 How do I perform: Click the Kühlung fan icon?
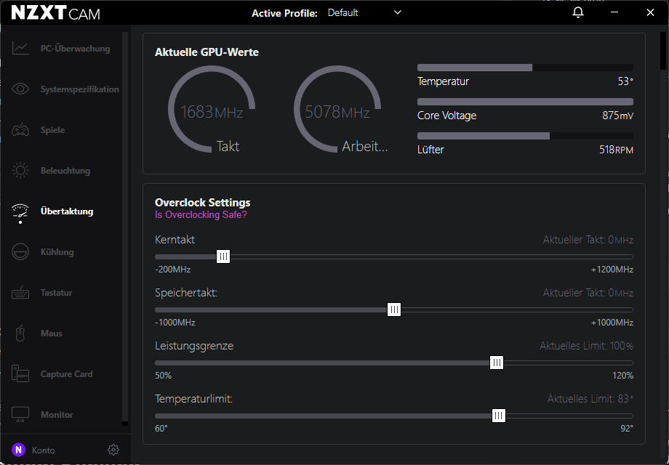coord(20,252)
